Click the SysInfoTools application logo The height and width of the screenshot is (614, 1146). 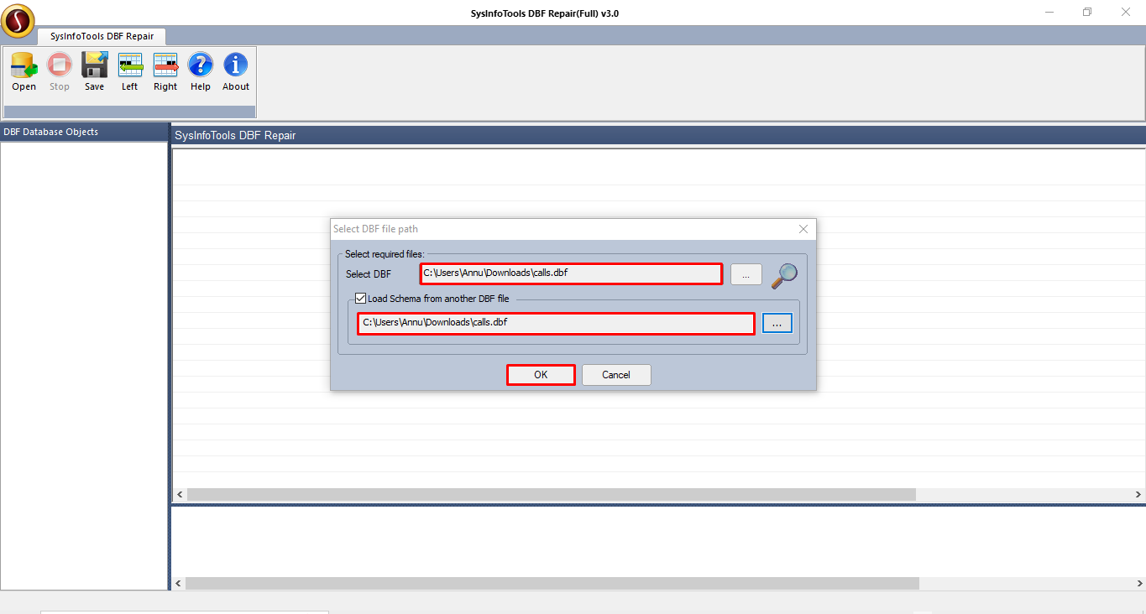pos(18,20)
